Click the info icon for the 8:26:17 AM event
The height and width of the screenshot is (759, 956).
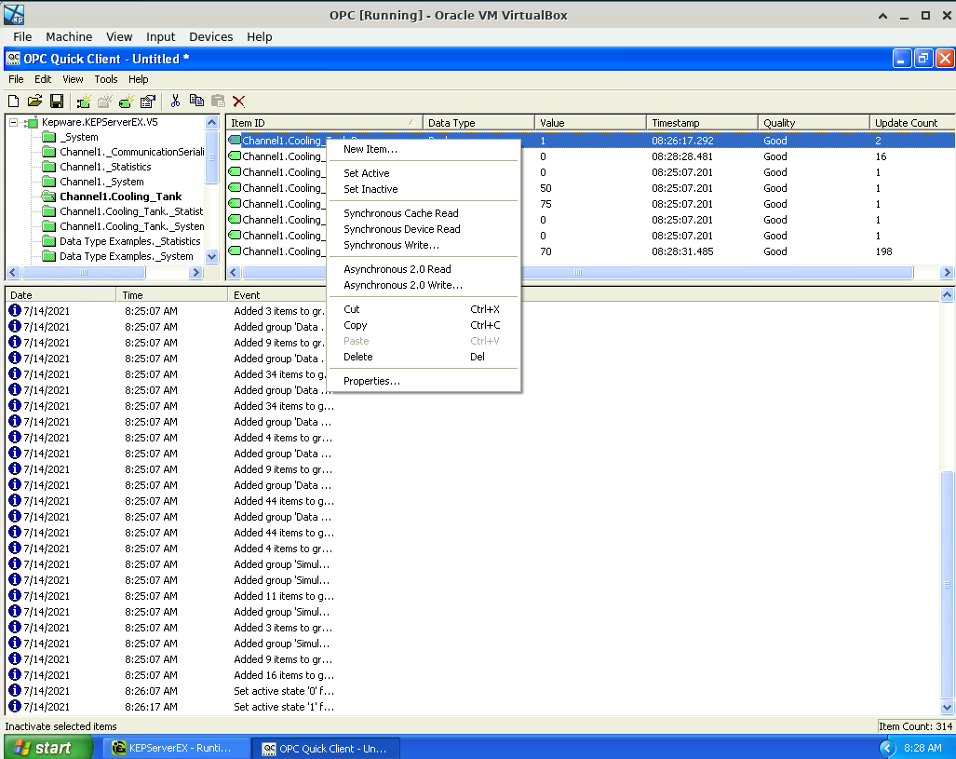click(x=15, y=707)
